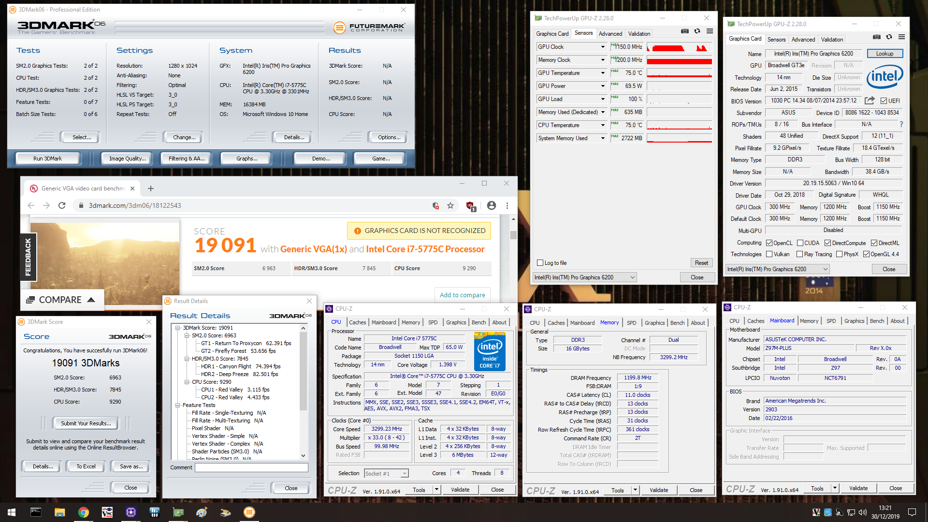The width and height of the screenshot is (928, 522).
Task: Reload the 3dmark.com browser page
Action: coord(62,205)
